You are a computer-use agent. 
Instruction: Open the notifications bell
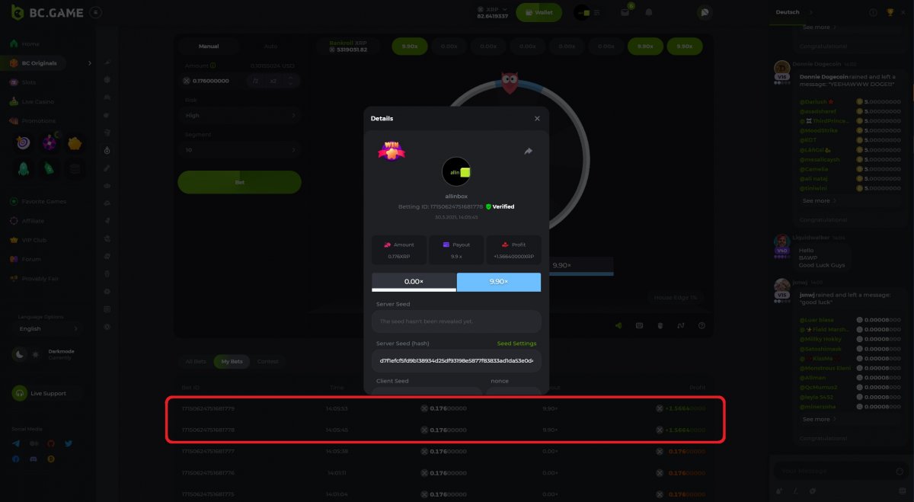click(649, 12)
